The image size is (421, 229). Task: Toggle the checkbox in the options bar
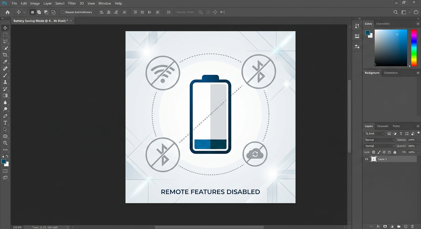pos(63,12)
